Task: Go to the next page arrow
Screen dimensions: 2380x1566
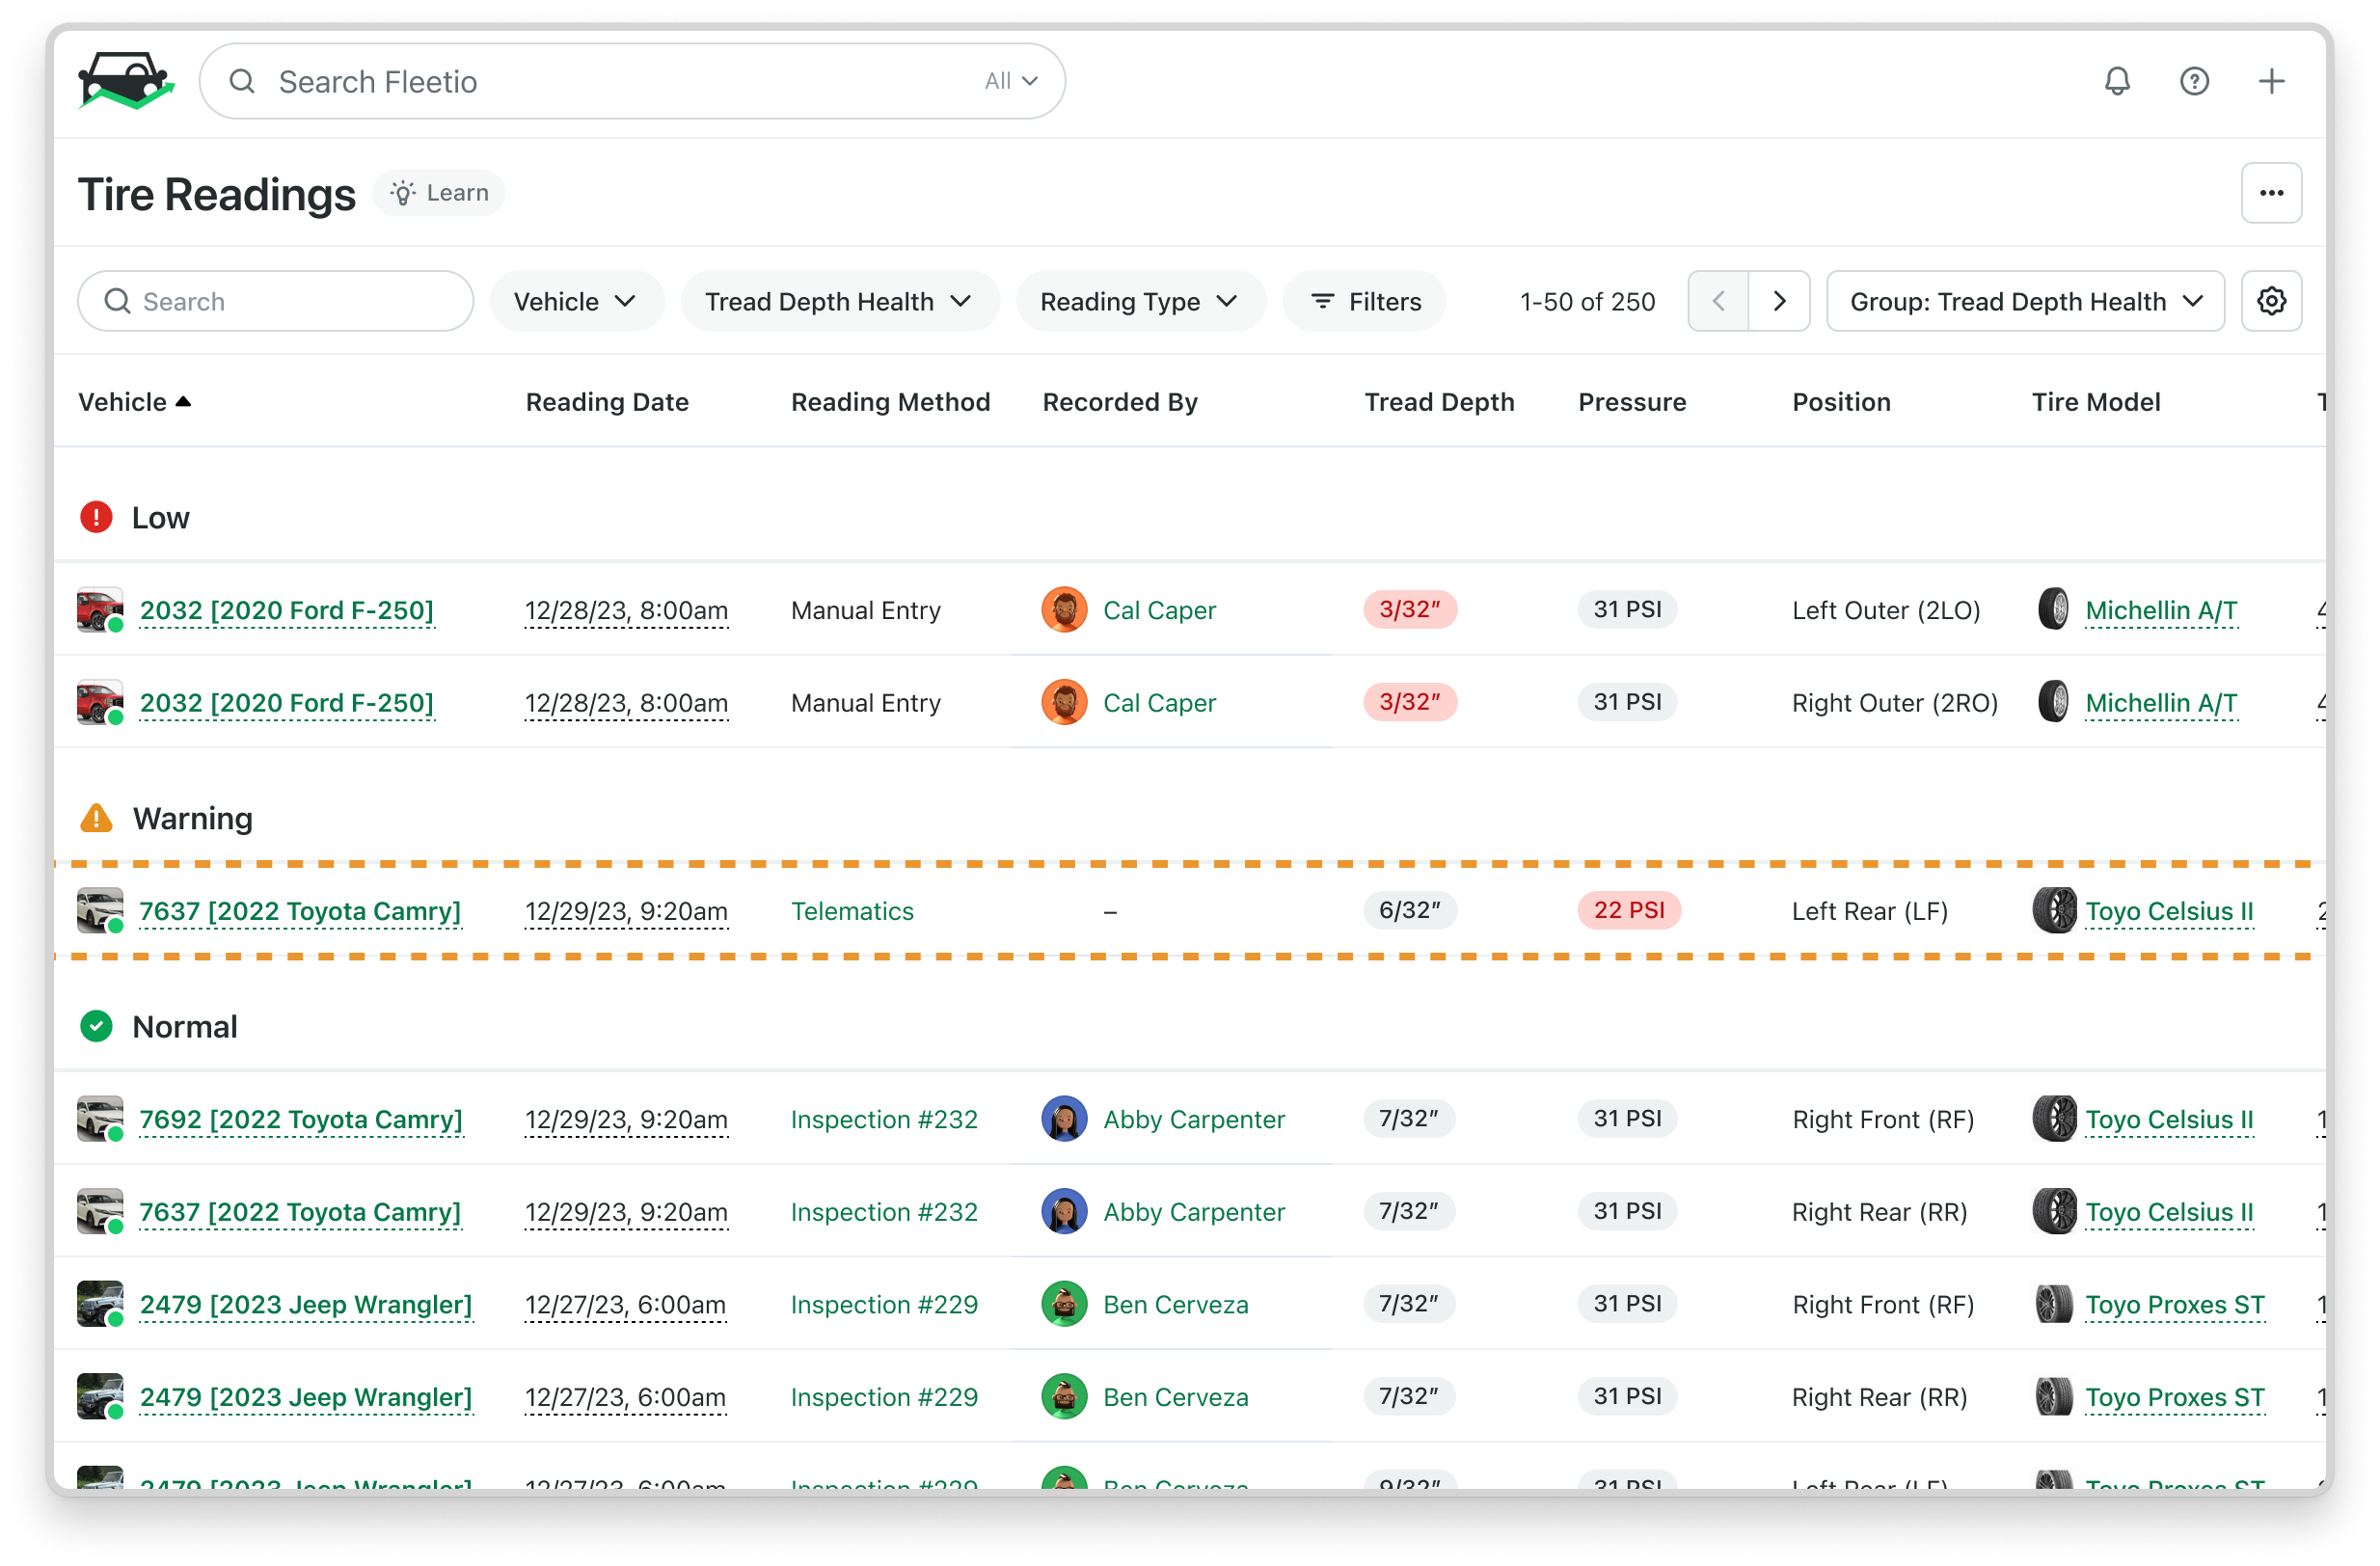Action: [x=1778, y=301]
